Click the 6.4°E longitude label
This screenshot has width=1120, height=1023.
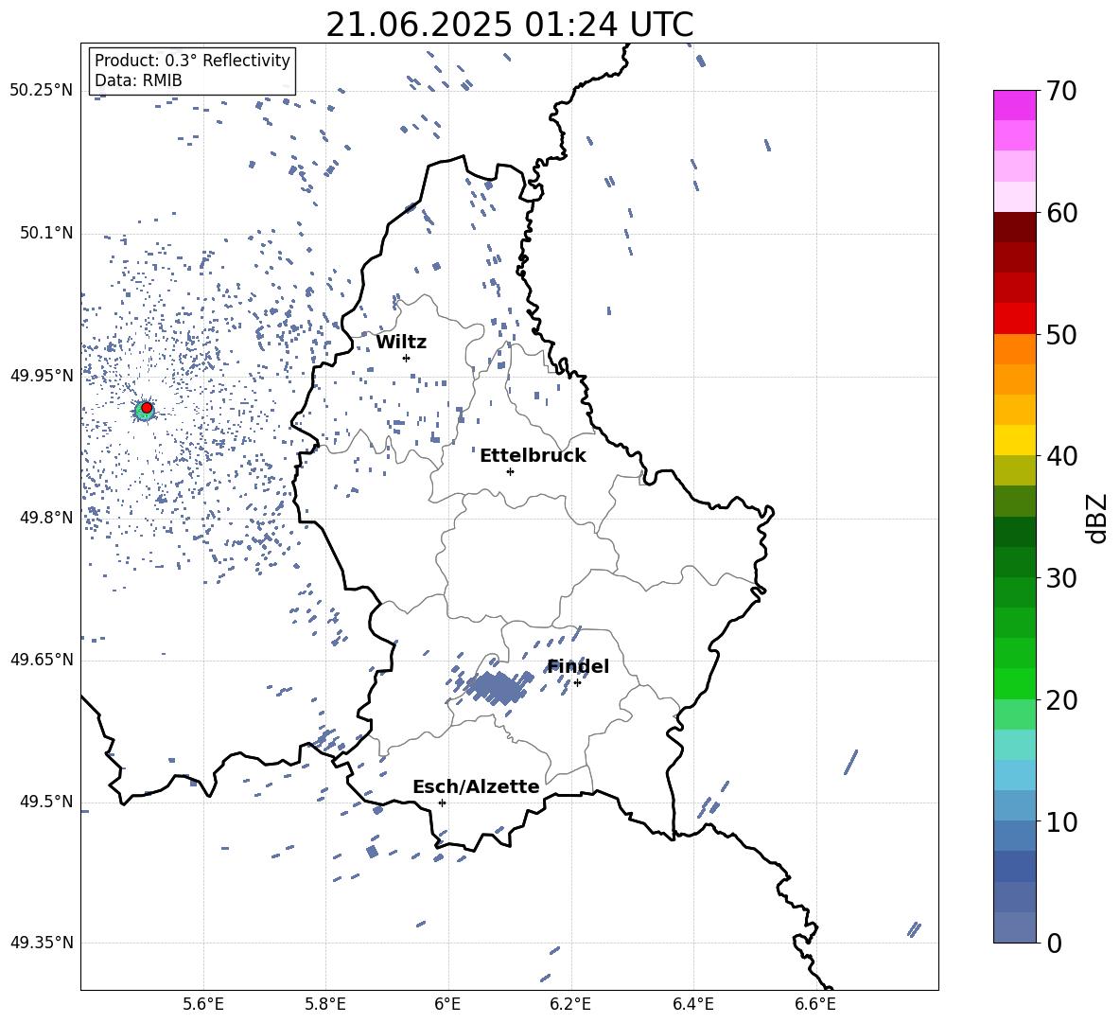coord(692,1005)
